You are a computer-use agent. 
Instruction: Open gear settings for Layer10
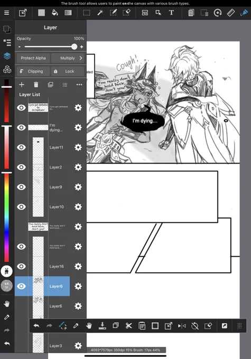78,207
